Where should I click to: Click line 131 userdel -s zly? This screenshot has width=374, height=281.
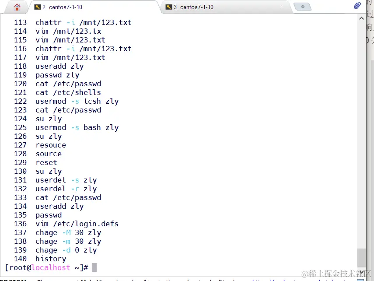pos(56,180)
